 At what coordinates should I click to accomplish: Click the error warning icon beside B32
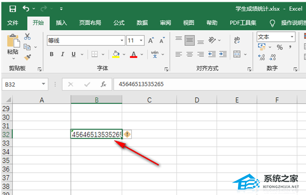[127, 134]
